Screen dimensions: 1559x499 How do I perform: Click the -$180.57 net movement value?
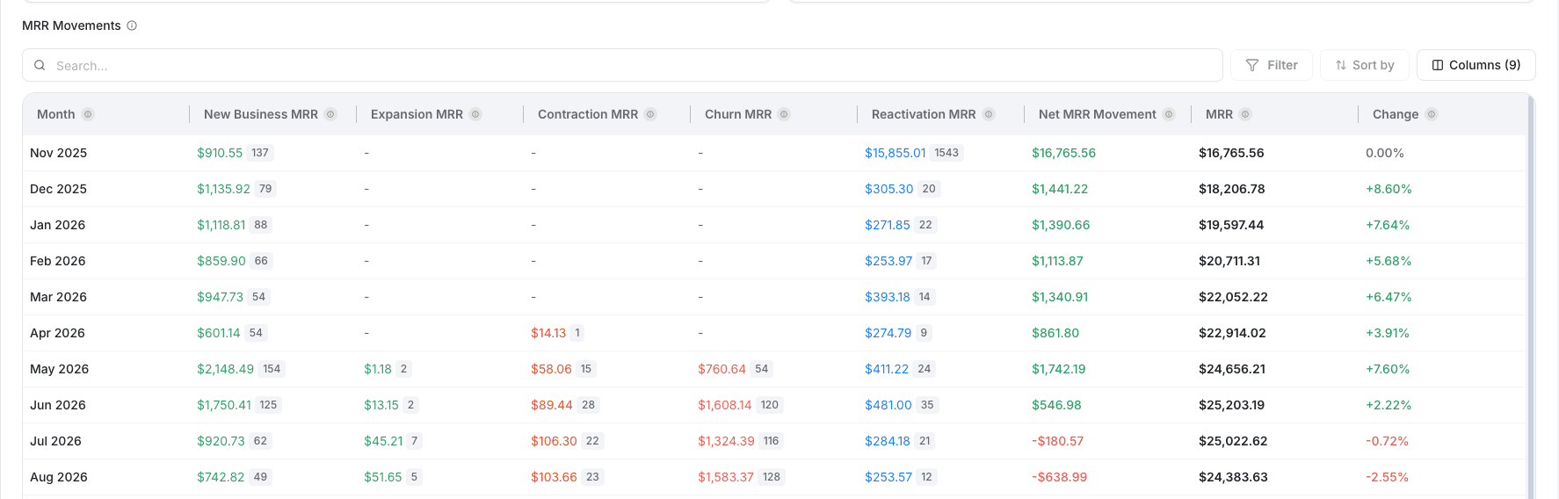[x=1058, y=441]
